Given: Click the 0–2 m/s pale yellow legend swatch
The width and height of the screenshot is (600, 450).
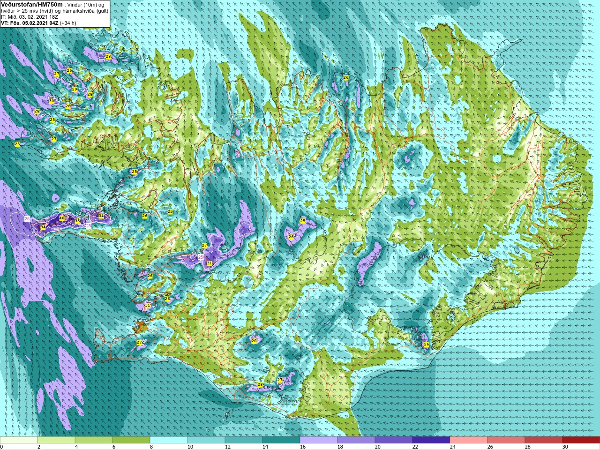Looking at the screenshot, I should click(19, 440).
